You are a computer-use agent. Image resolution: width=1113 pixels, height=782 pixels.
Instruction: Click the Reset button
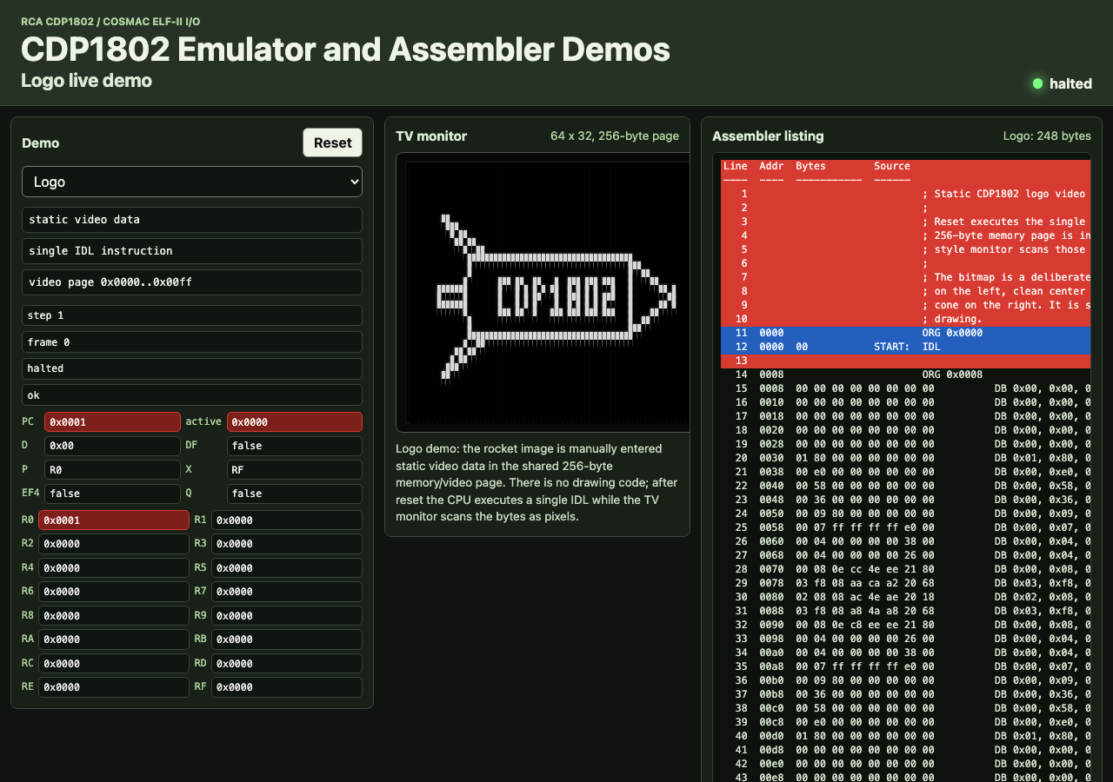pos(332,142)
